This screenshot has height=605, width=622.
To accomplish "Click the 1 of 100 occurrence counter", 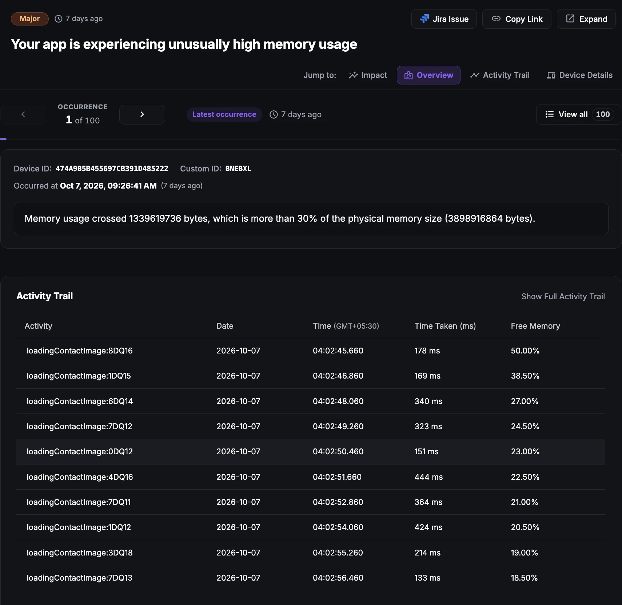I will point(83,120).
